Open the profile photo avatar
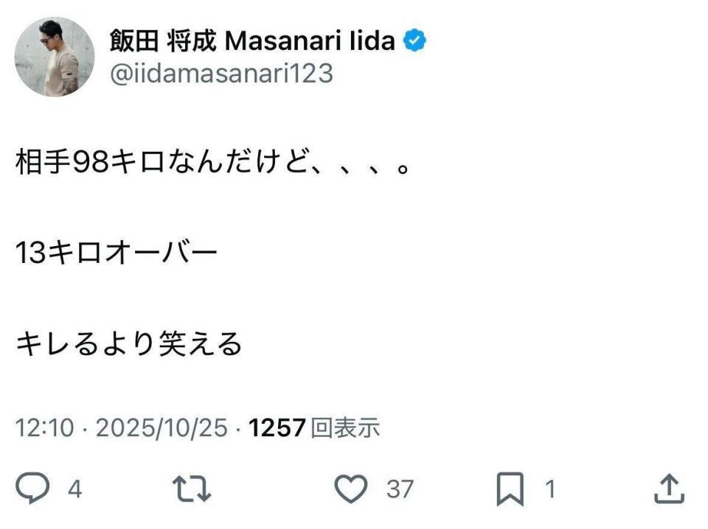This screenshot has height=529, width=708. tap(55, 57)
